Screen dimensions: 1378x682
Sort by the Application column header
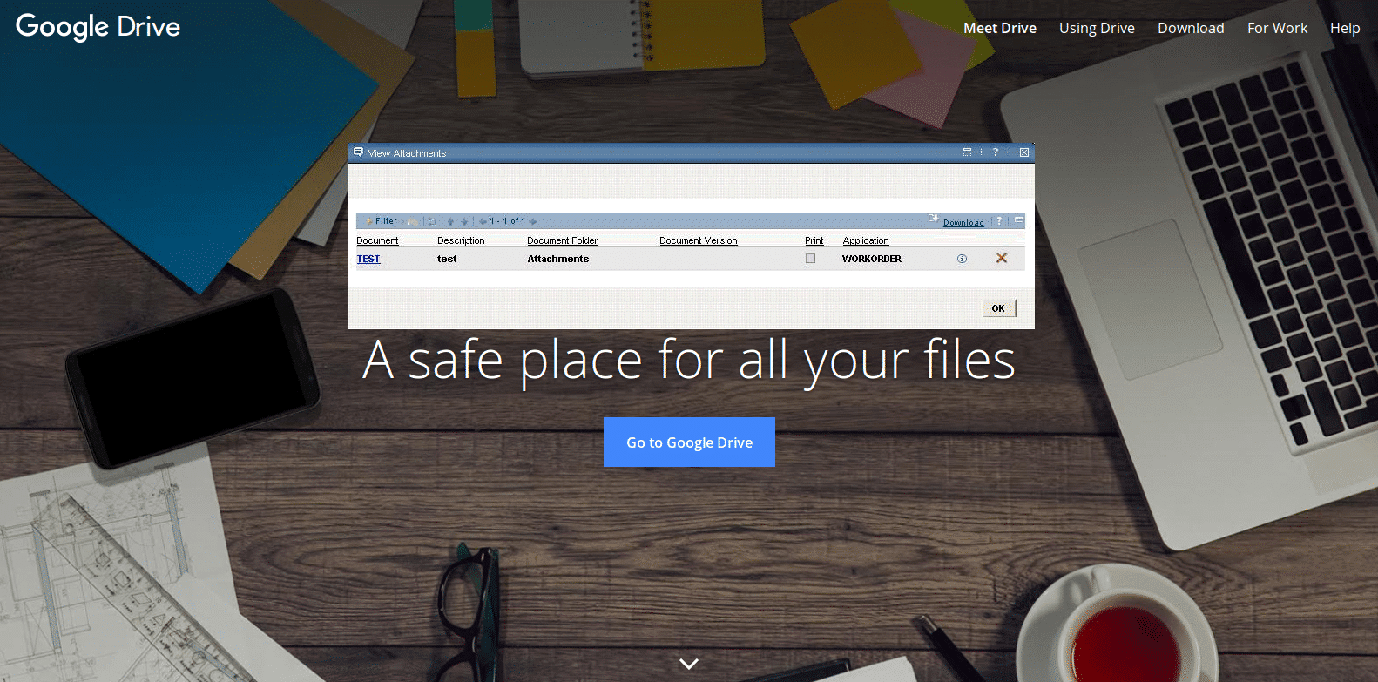866,240
